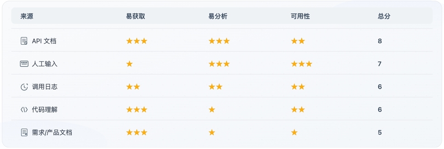This screenshot has height=149, width=444.
Task: Click the 易分析 stars in 调用日志 row
Action: pyautogui.click(x=215, y=87)
